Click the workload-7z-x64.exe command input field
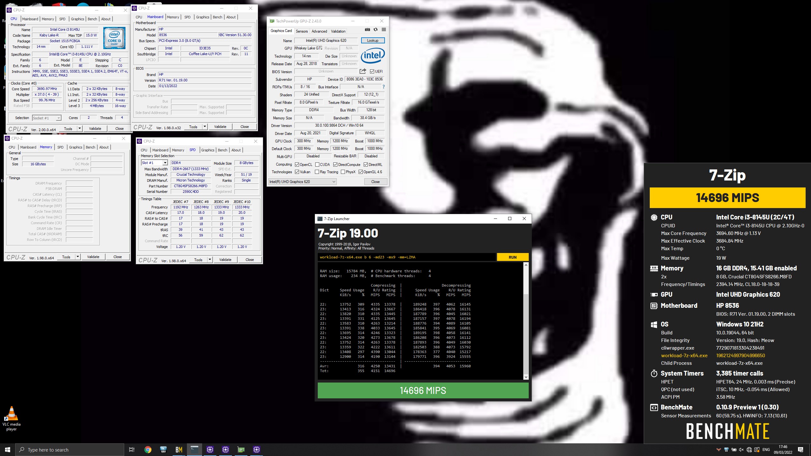This screenshot has height=456, width=811. (x=407, y=257)
